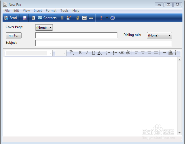Image resolution: width=185 pixels, height=144 pixels.
Task: Open the Format menu
Action: 51,11
